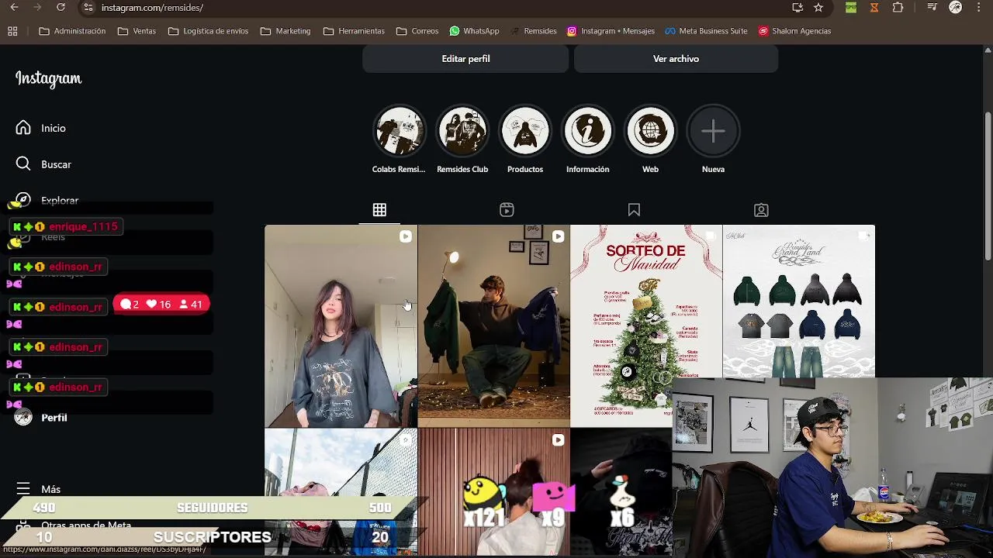Open the Remsides bookmark
Viewport: 993px width, 558px height.
point(533,31)
